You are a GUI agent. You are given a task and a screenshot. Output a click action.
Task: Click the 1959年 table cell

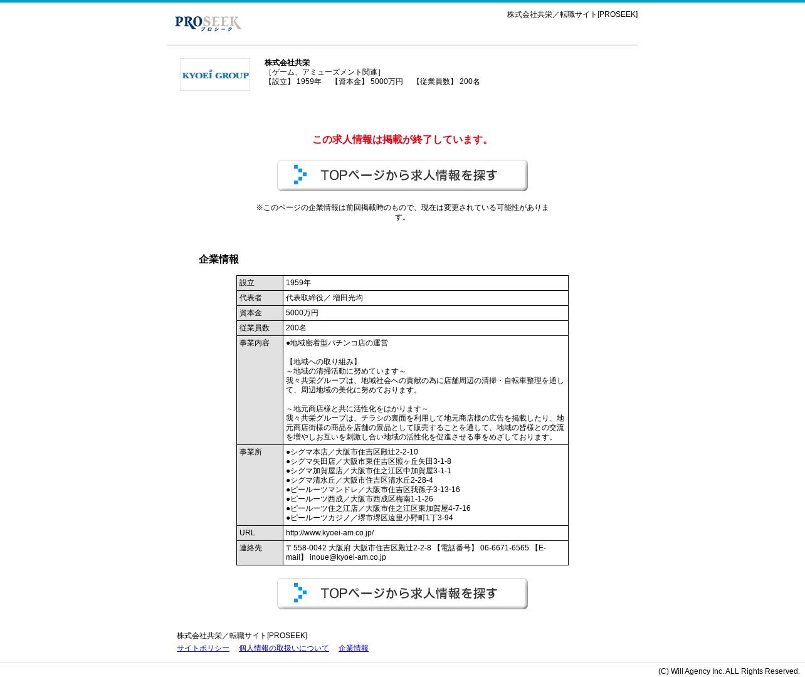coord(426,283)
